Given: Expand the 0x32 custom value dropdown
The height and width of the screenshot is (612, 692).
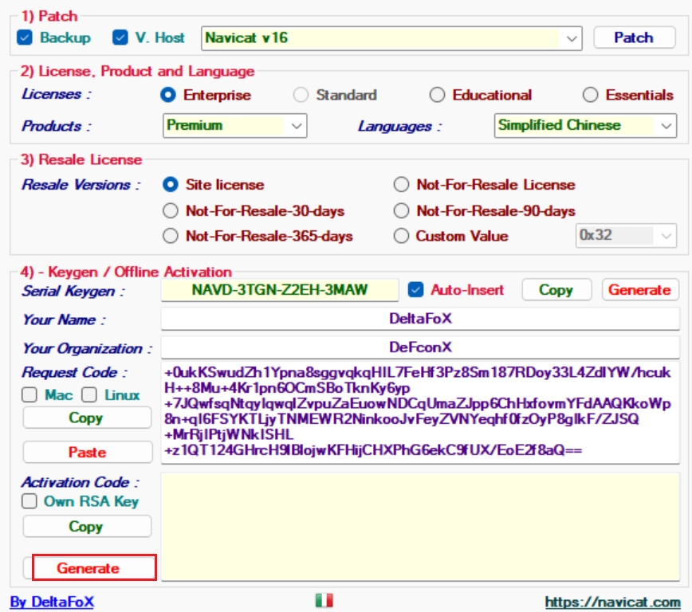Looking at the screenshot, I should [x=666, y=236].
